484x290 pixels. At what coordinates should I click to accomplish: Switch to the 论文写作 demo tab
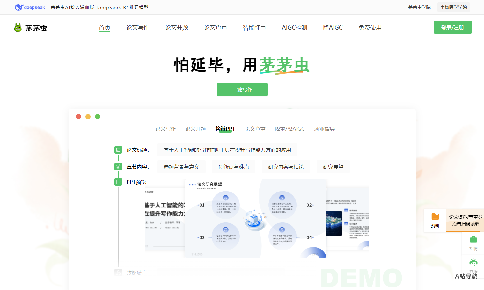(165, 129)
